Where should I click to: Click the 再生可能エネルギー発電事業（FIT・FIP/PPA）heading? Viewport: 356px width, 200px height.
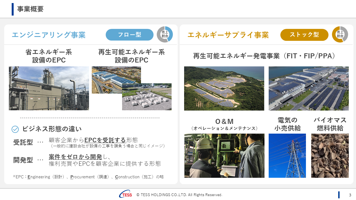click(x=264, y=56)
